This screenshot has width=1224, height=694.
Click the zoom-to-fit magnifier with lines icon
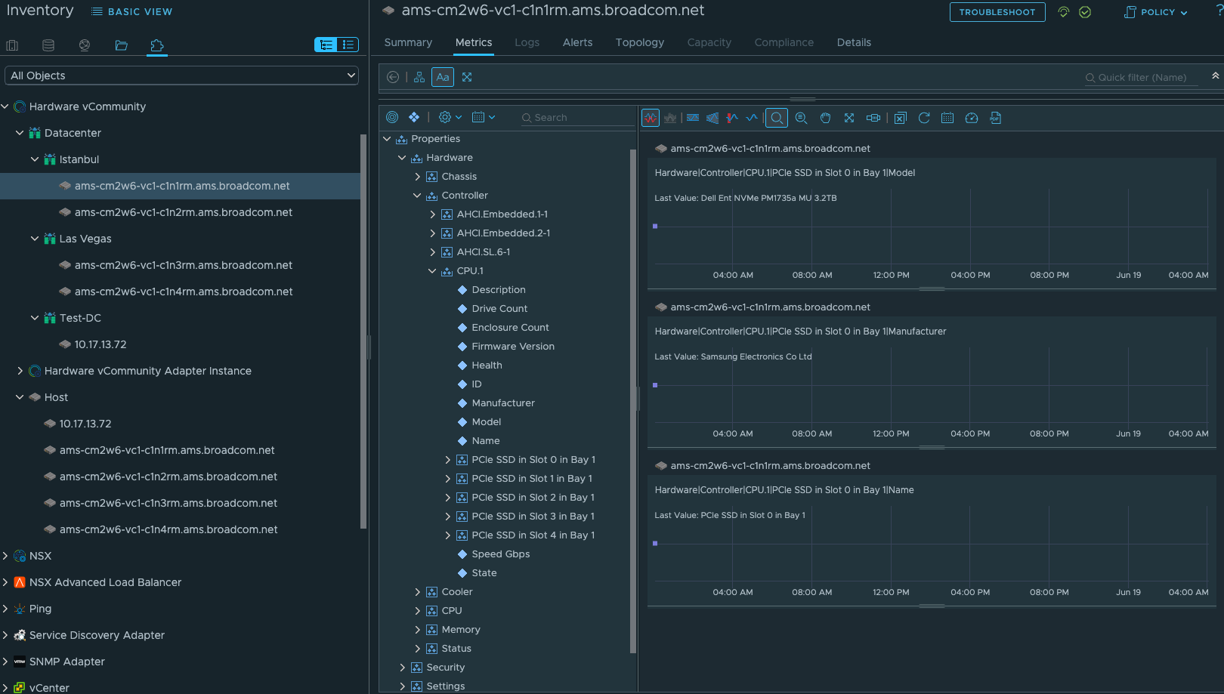coord(802,118)
